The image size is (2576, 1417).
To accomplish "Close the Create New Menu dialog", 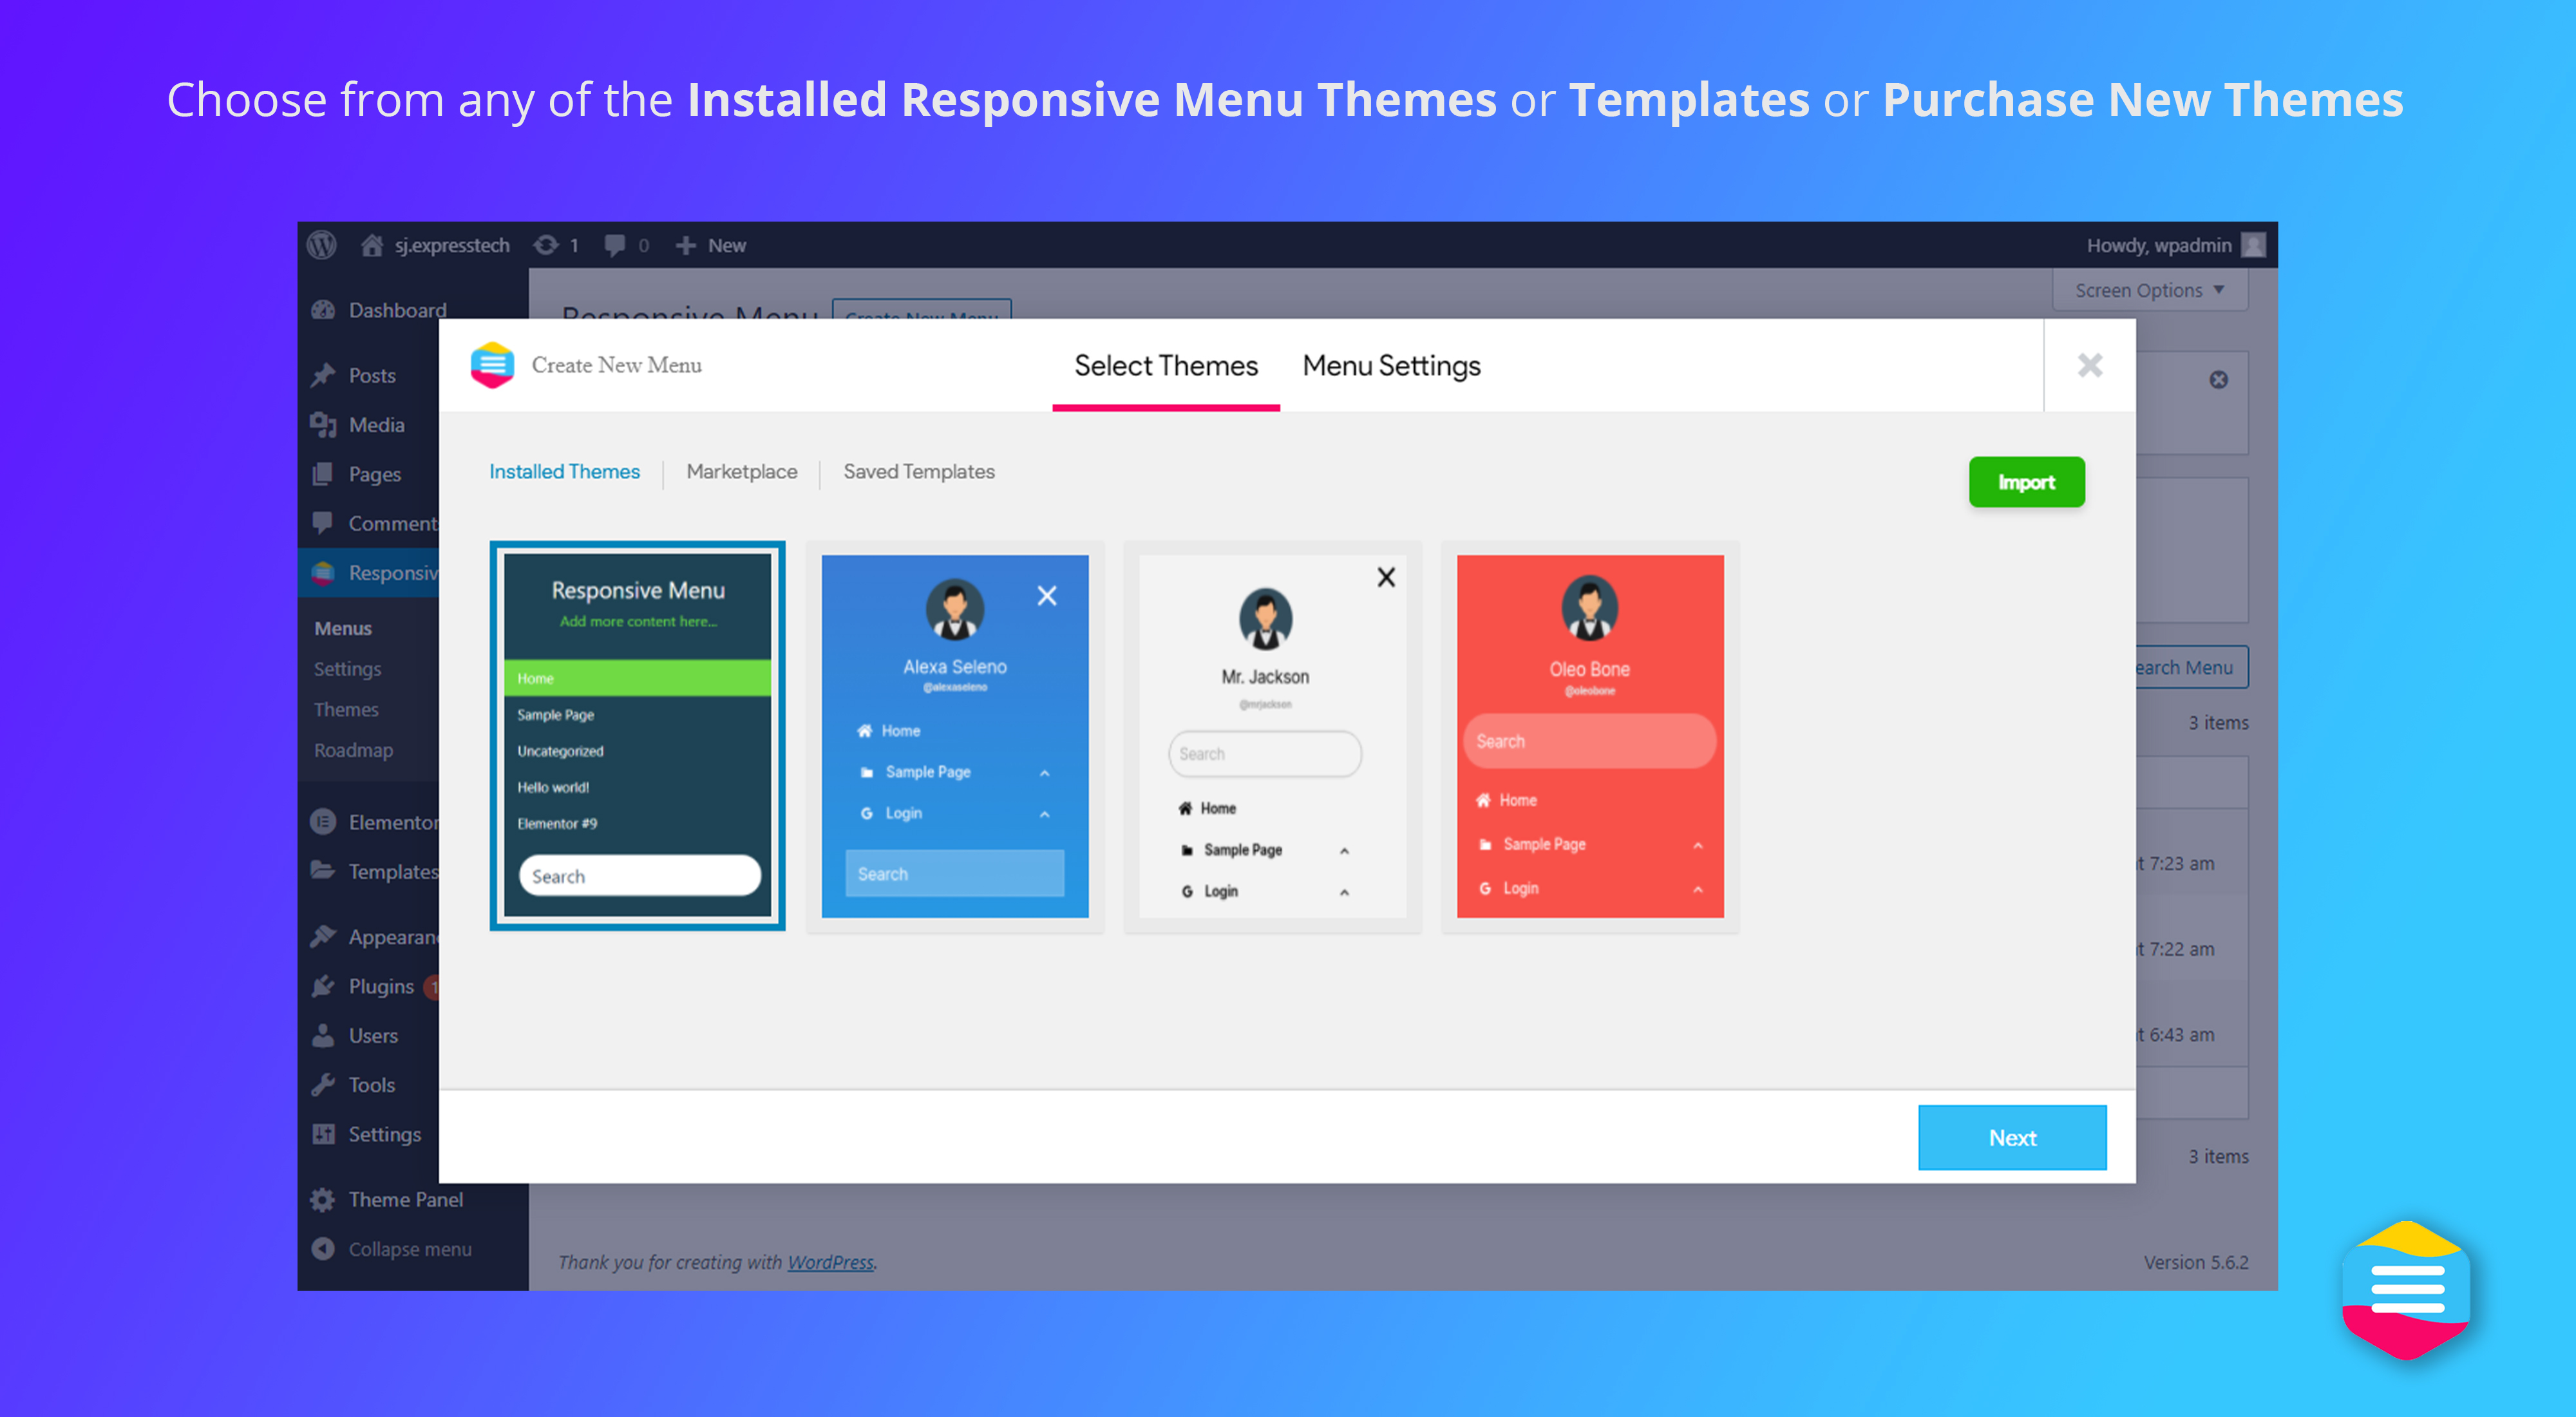I will click(x=2090, y=365).
